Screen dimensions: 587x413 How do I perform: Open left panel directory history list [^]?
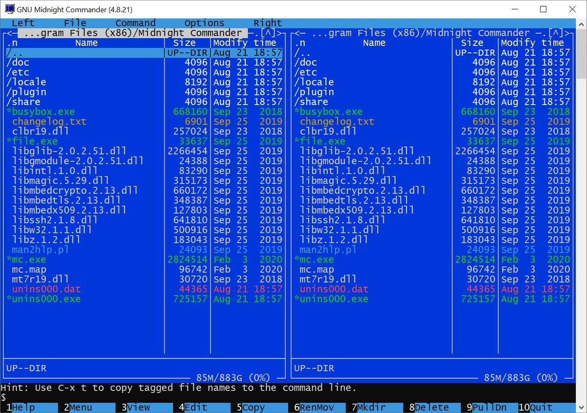point(268,33)
